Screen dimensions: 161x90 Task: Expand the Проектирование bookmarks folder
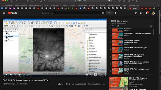point(21,5)
